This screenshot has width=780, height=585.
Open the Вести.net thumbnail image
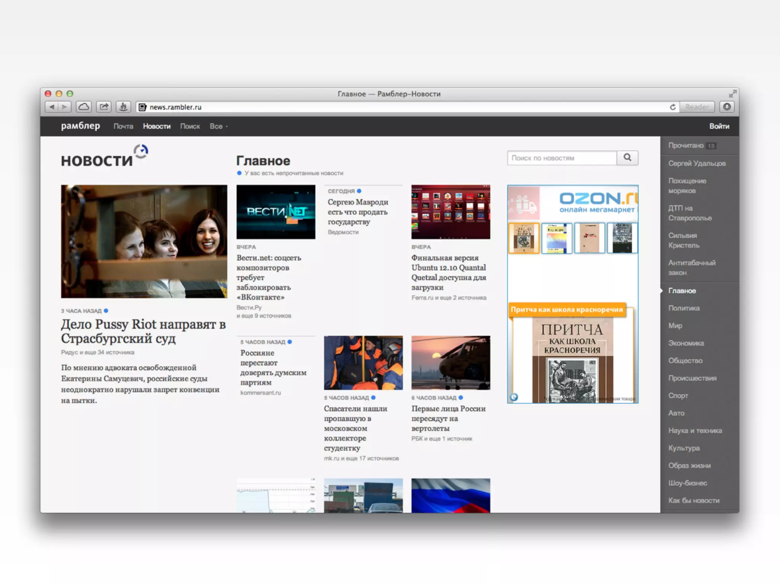[x=276, y=212]
